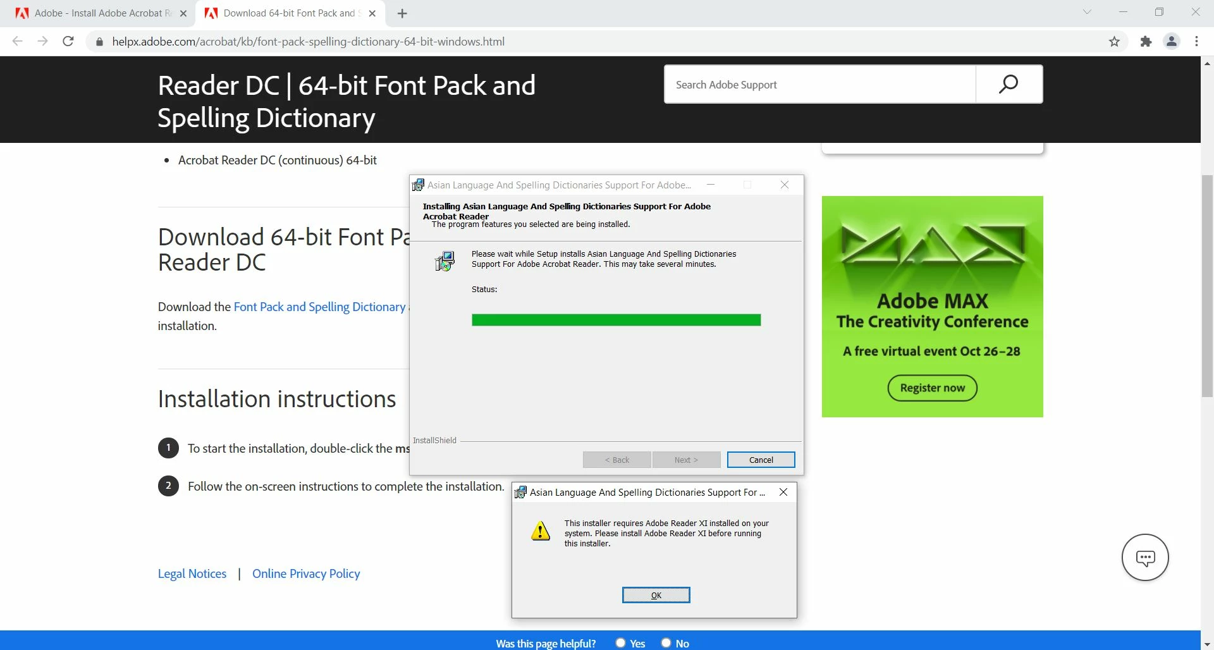Close the Install Adobe Acrobat Reader tab
This screenshot has width=1214, height=650.
pyautogui.click(x=183, y=13)
